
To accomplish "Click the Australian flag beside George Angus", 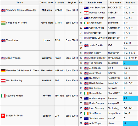I will (86, 28).
